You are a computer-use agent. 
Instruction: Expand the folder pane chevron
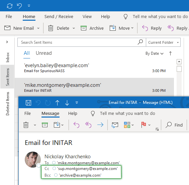[x=7, y=42]
